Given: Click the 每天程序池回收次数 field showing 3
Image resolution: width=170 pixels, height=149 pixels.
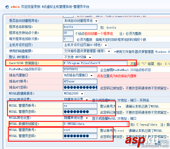Looking at the screenshot, I should tap(68, 39).
